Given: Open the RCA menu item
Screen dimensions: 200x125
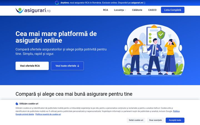Looking at the screenshot, I should point(106,10).
